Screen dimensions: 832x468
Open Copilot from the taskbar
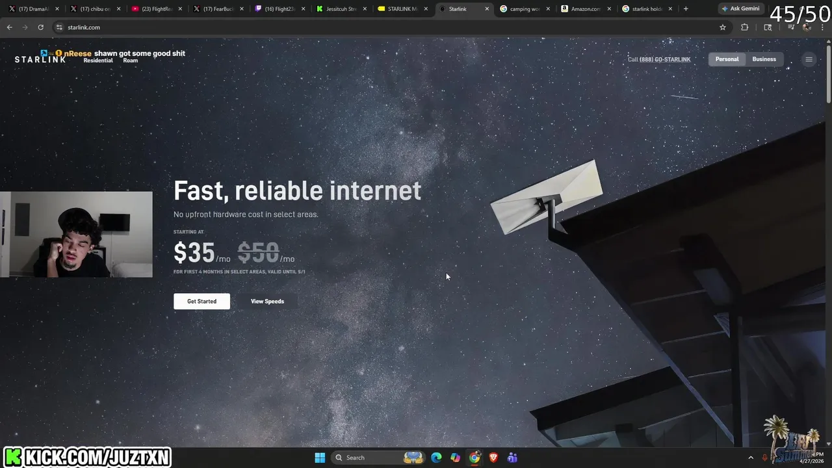pyautogui.click(x=455, y=458)
